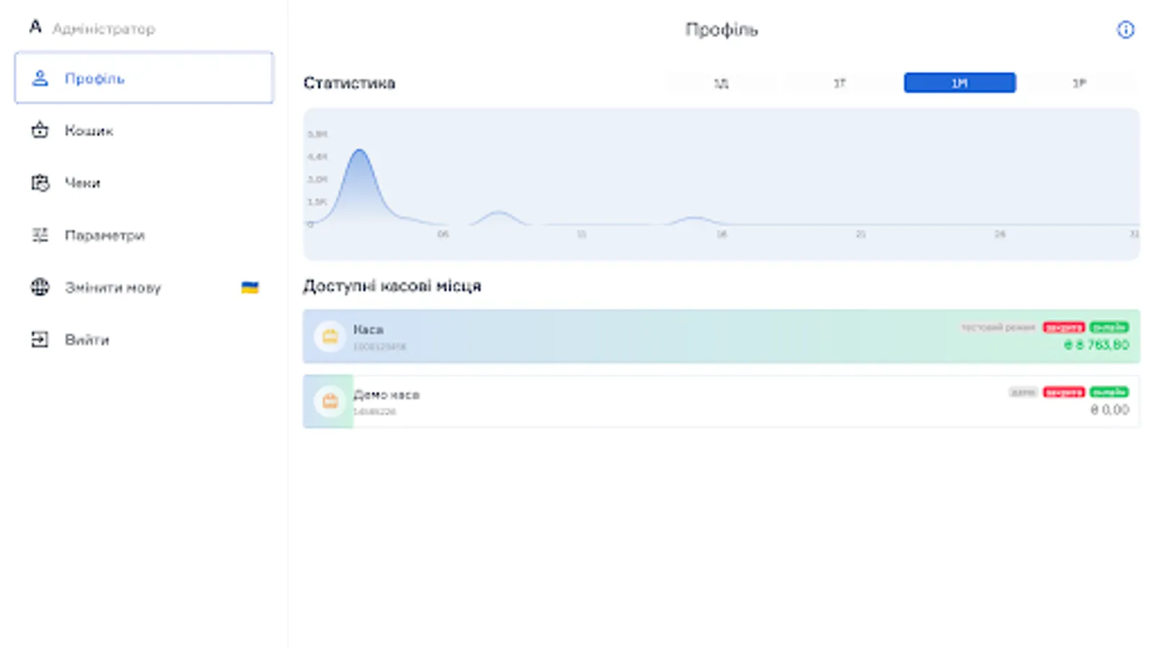Click the Чеки receipts icon
The width and height of the screenshot is (1154, 649).
point(40,183)
